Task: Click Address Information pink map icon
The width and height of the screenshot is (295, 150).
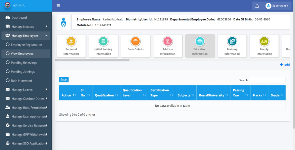Action: pyautogui.click(x=168, y=41)
